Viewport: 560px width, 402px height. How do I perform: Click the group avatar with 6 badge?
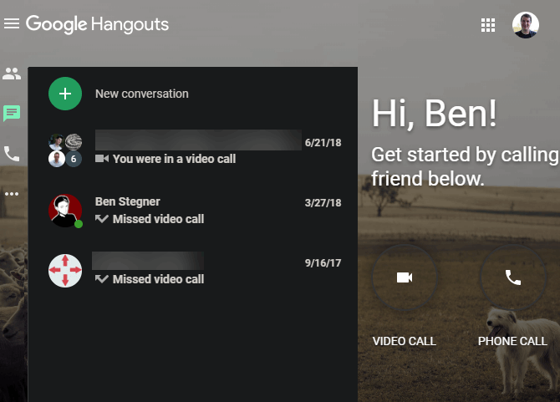(x=65, y=150)
